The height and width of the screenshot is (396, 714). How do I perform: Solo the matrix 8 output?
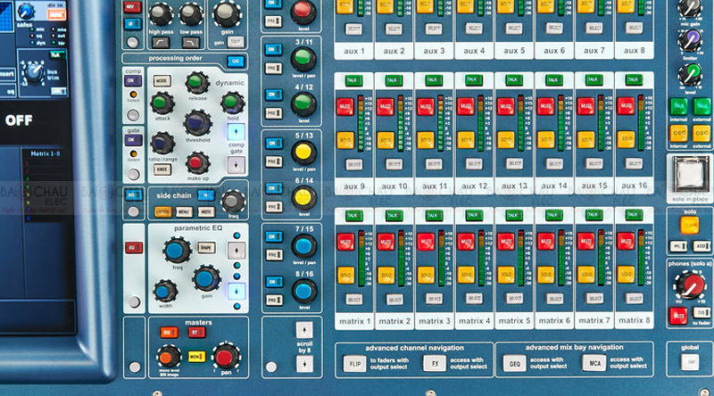pos(626,274)
